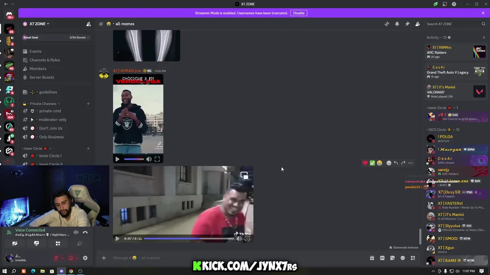Reply to the hovered message

click(x=396, y=163)
